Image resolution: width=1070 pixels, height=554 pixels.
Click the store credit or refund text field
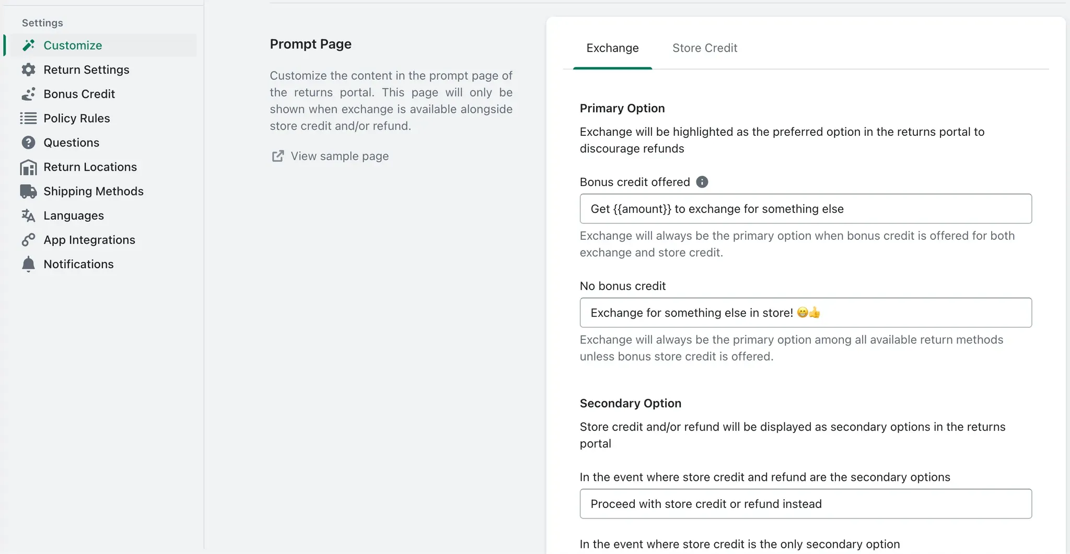point(806,504)
